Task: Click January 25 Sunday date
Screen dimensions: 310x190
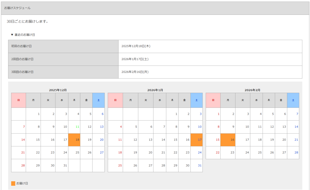Action: [x=120, y=166]
